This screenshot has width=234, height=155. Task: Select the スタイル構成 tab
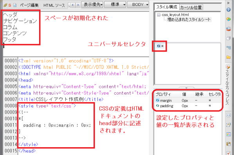(x=167, y=7)
